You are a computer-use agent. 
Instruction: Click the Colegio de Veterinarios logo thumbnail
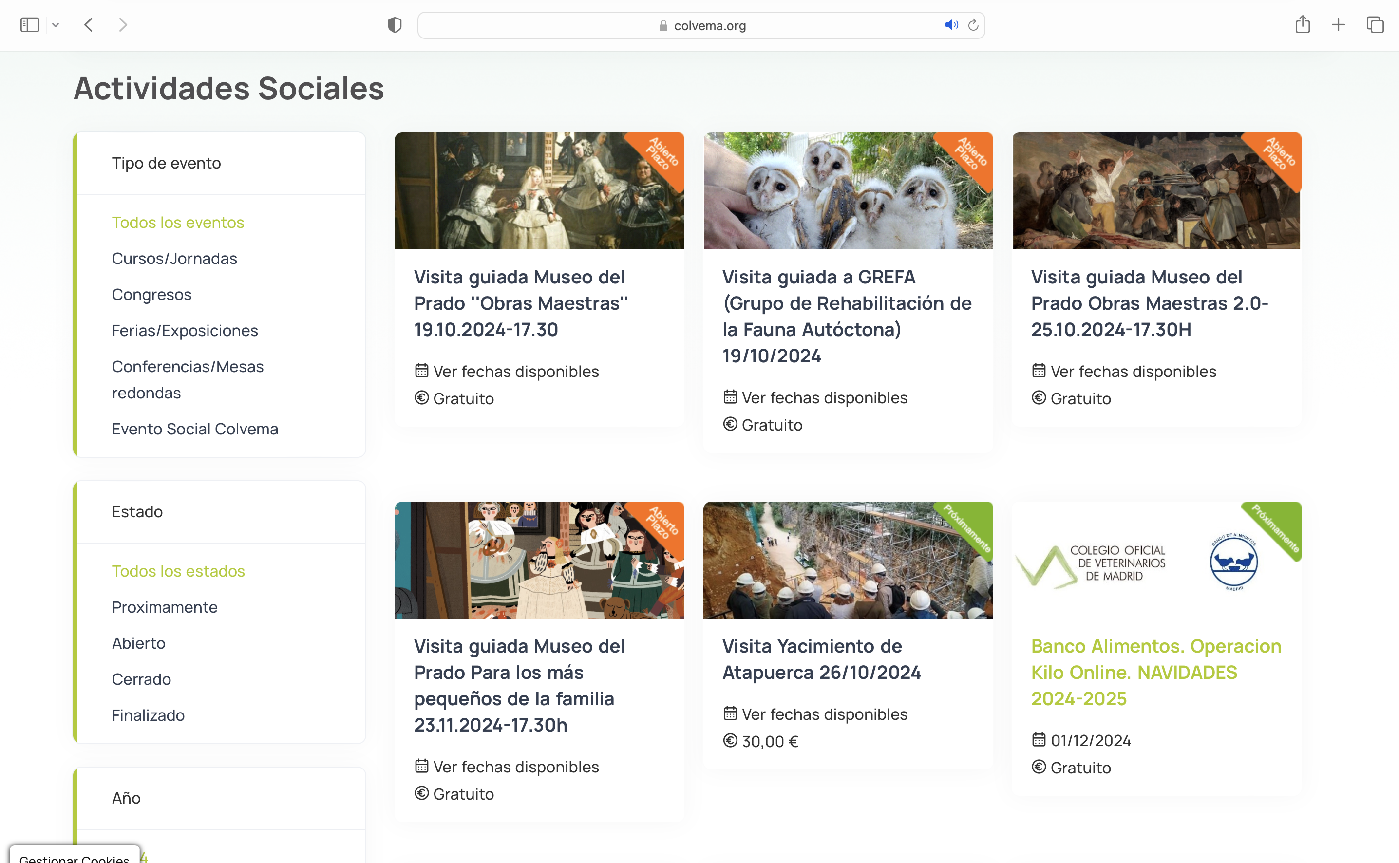click(x=1156, y=560)
